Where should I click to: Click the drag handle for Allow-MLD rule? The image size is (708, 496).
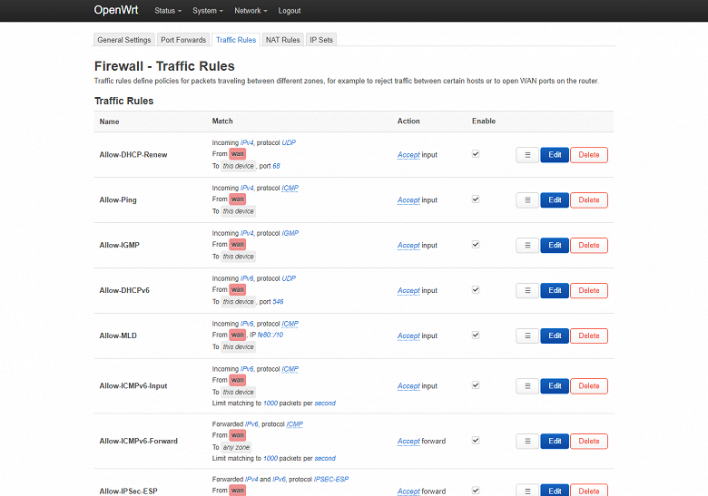(x=527, y=336)
